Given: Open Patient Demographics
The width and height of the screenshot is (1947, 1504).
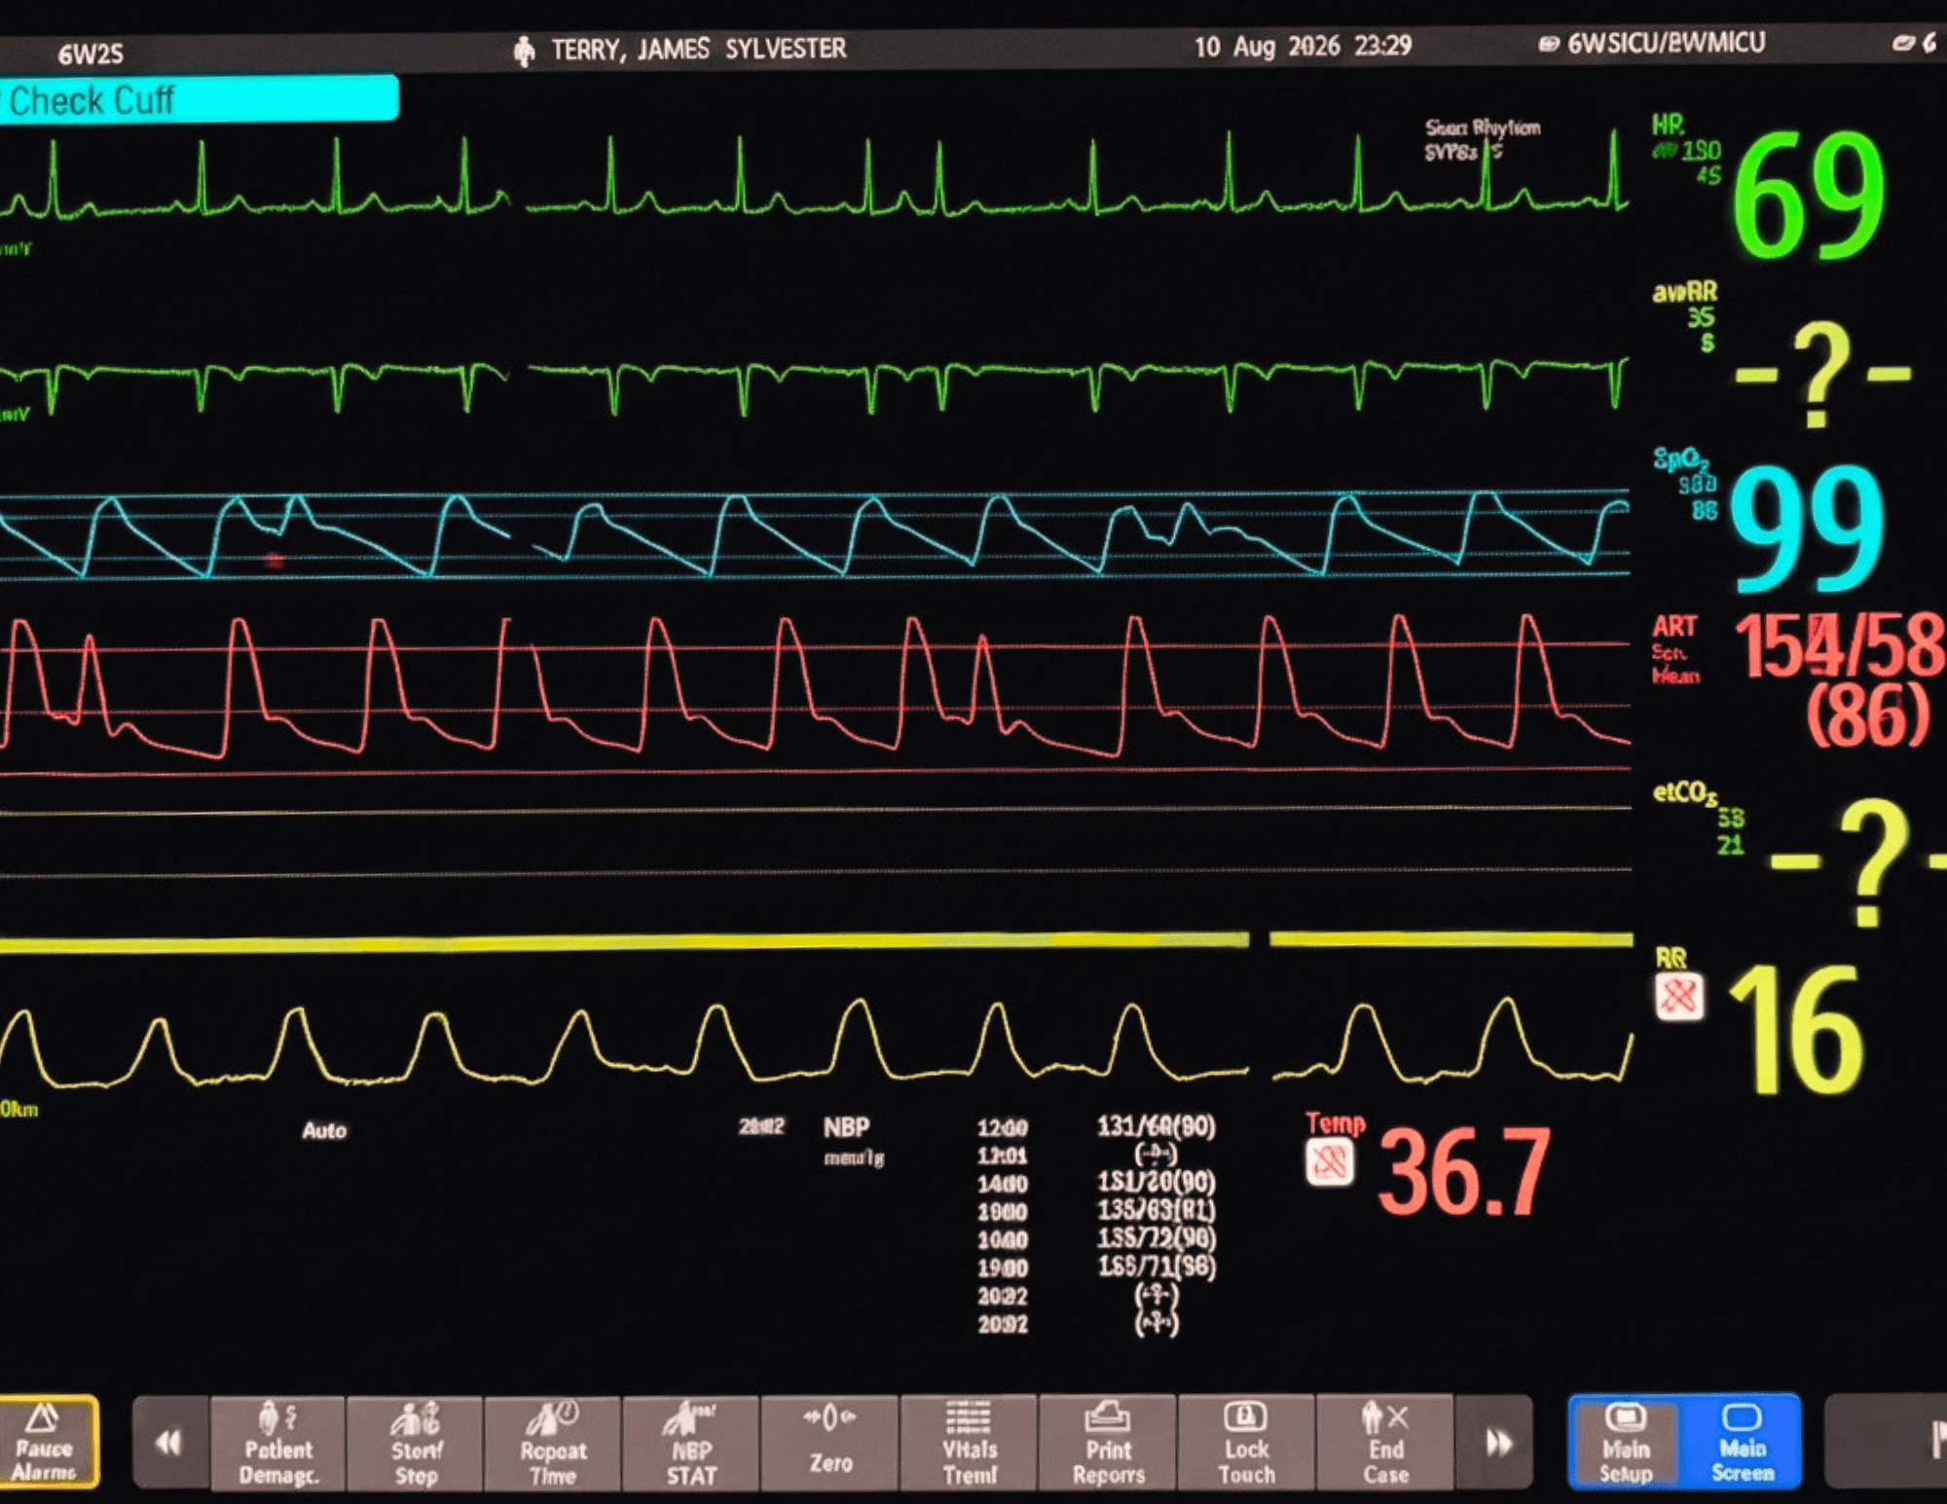Looking at the screenshot, I should coord(278,1444).
